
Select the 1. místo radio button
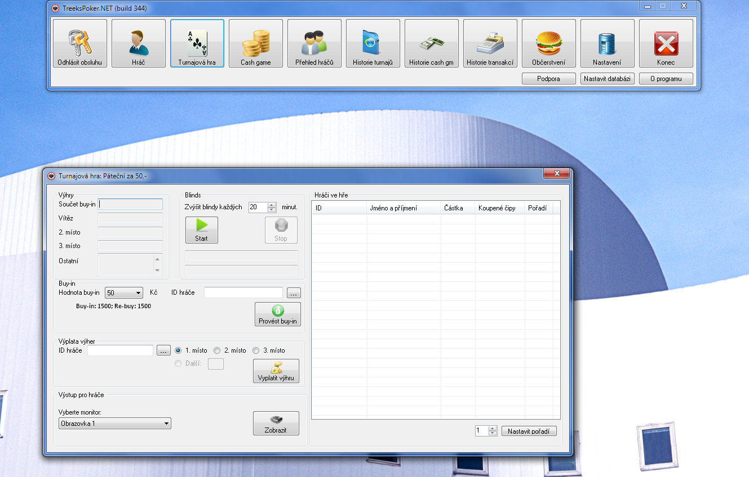point(178,350)
